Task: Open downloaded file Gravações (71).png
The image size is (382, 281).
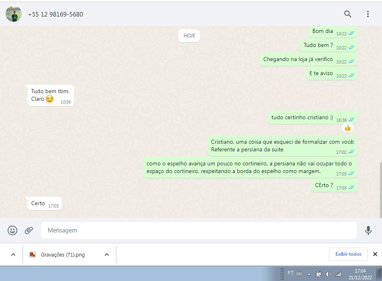Action: (63, 255)
